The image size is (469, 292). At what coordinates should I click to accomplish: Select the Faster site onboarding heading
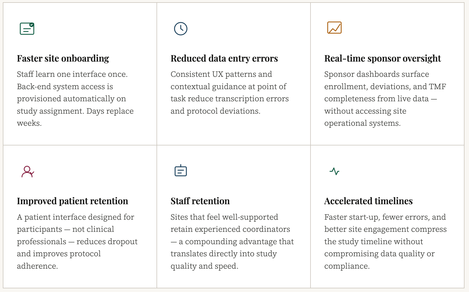[63, 59]
